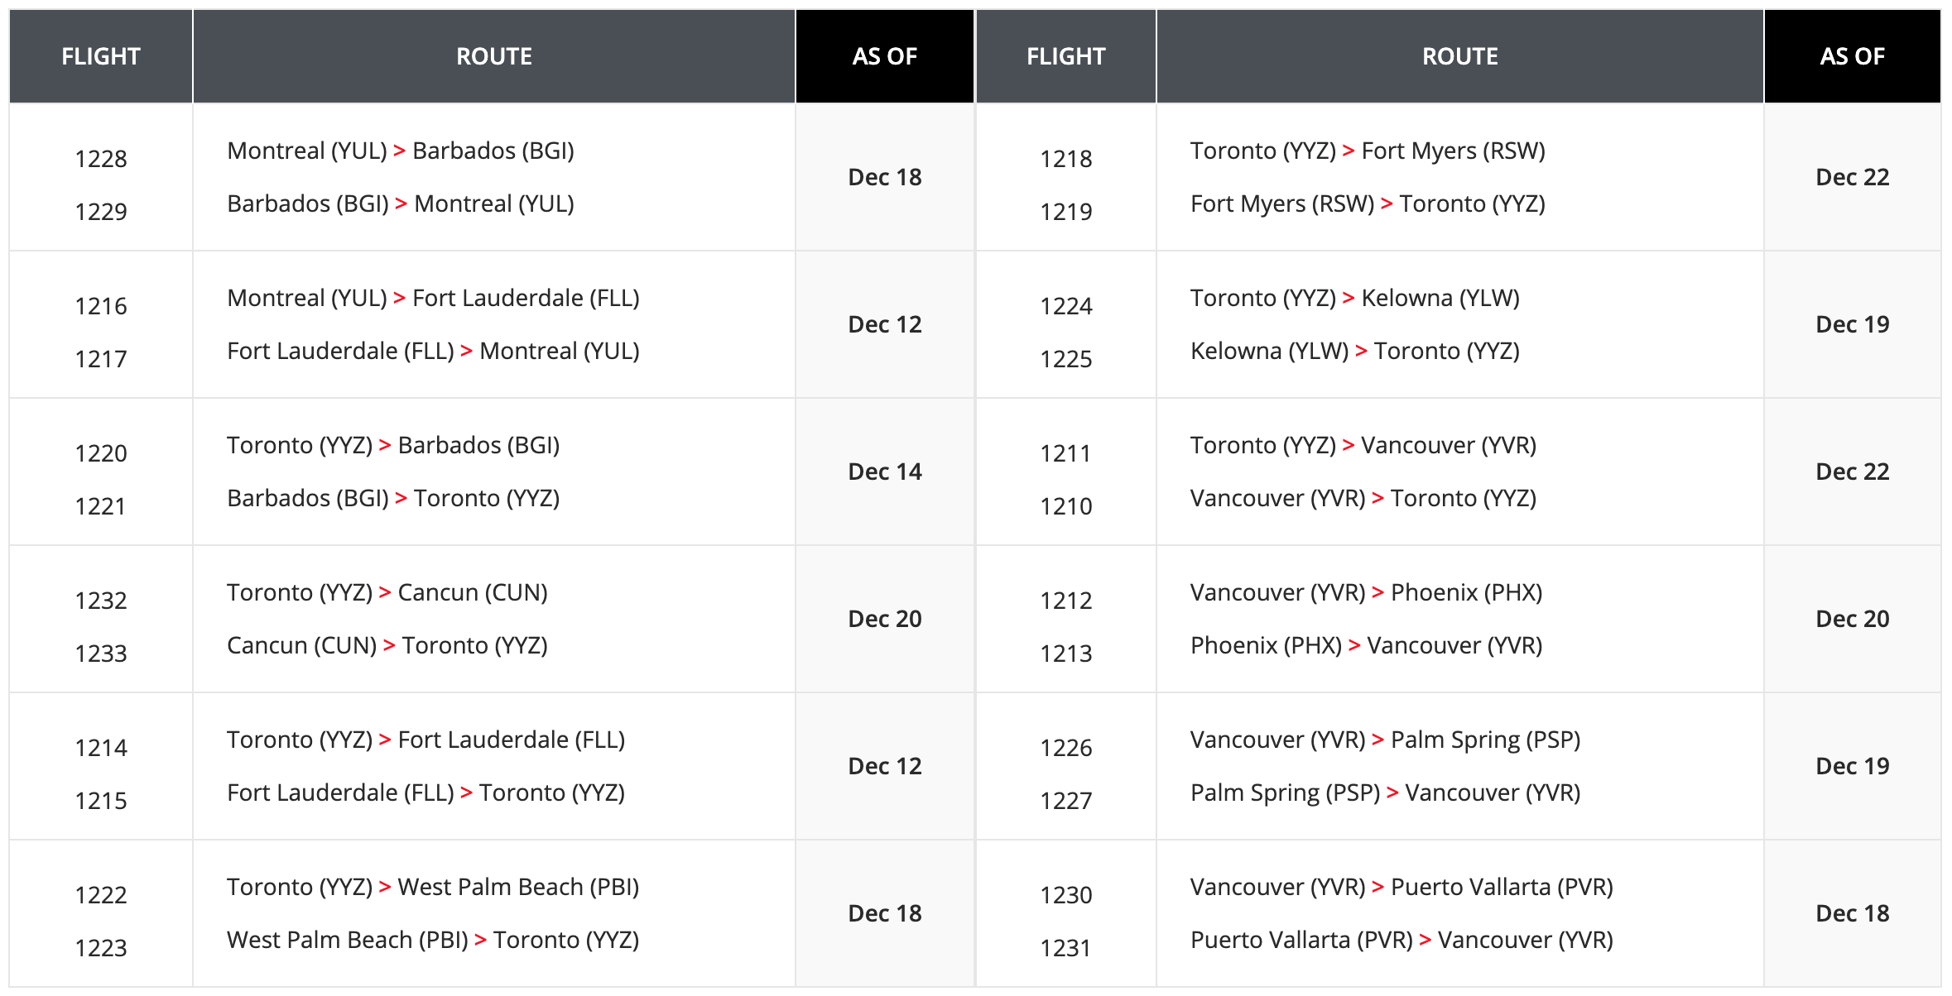The width and height of the screenshot is (1952, 996).
Task: Click flight number 1228
Action: pyautogui.click(x=101, y=159)
